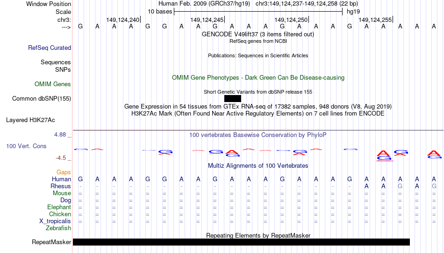Click the 10 bases scale bar line
Viewport: 444px width, 253px height.
click(258, 12)
